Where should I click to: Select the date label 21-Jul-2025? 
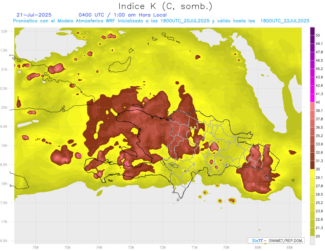pyautogui.click(x=34, y=15)
